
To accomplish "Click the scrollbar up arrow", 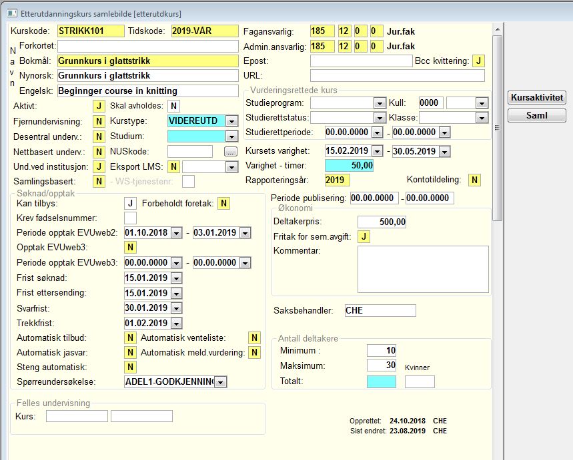I will coord(497,29).
